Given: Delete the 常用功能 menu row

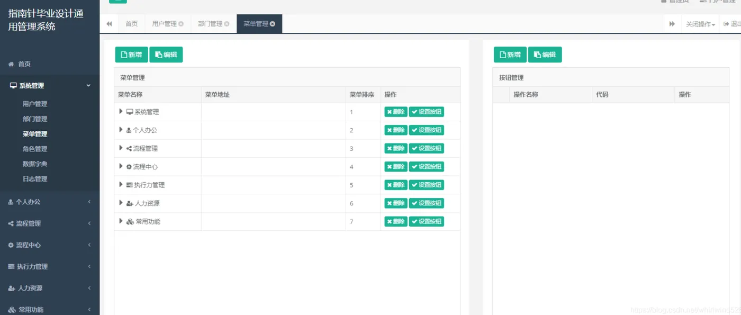Looking at the screenshot, I should (396, 221).
